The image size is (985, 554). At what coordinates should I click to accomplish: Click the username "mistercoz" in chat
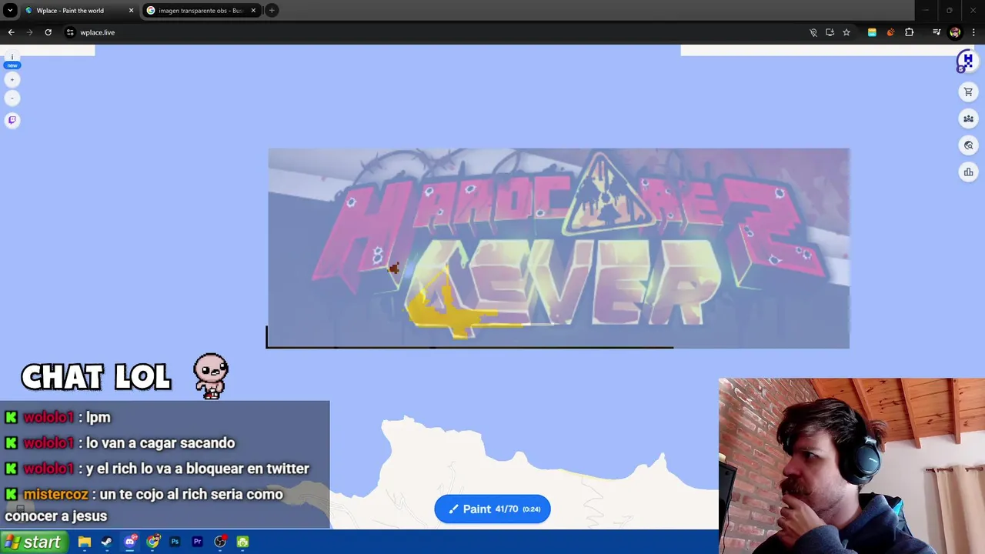[x=55, y=495]
